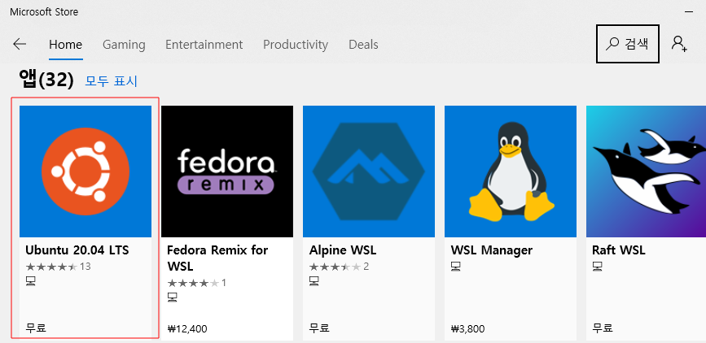Screen dimensions: 706x343
Task: Open the account sign-in icon
Action: tap(679, 44)
